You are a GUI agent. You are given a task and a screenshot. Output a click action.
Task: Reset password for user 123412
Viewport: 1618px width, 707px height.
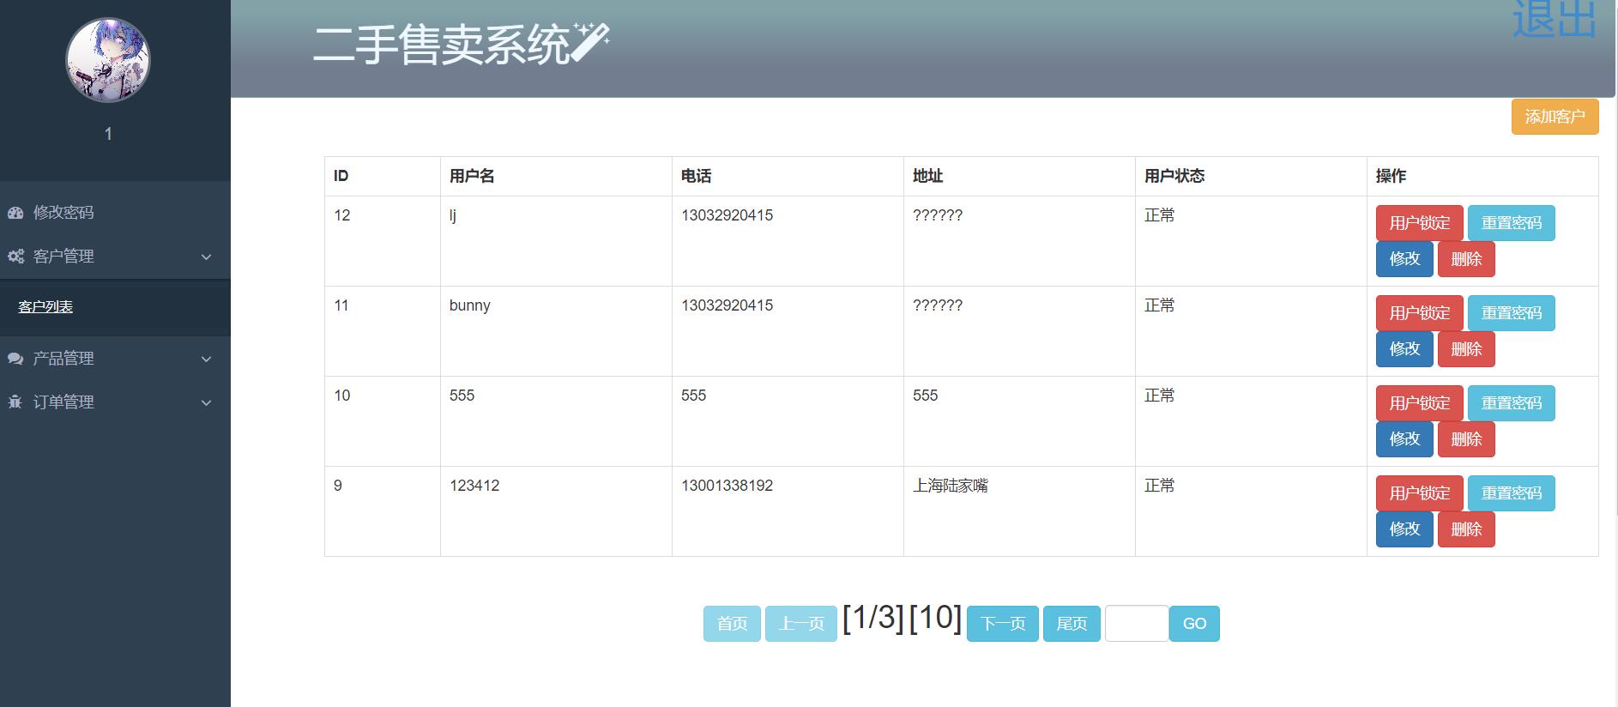[x=1512, y=493]
